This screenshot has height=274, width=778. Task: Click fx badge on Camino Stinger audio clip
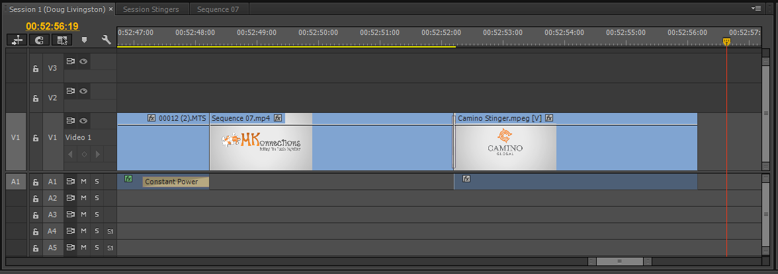click(466, 179)
